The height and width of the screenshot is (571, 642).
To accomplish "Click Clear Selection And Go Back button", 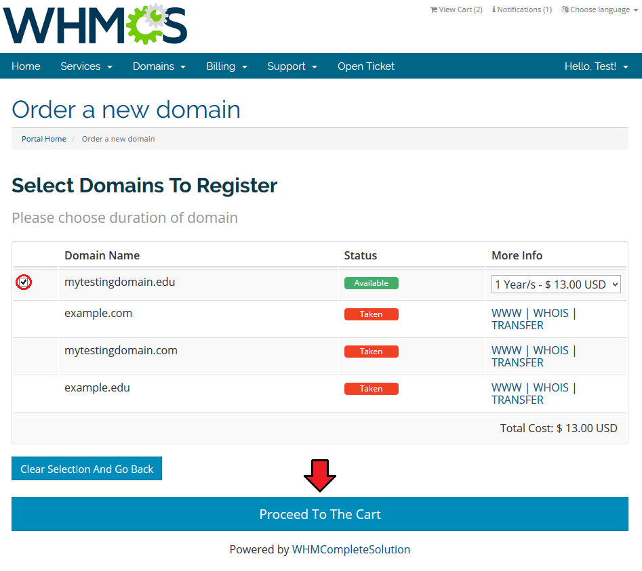I will [x=87, y=469].
